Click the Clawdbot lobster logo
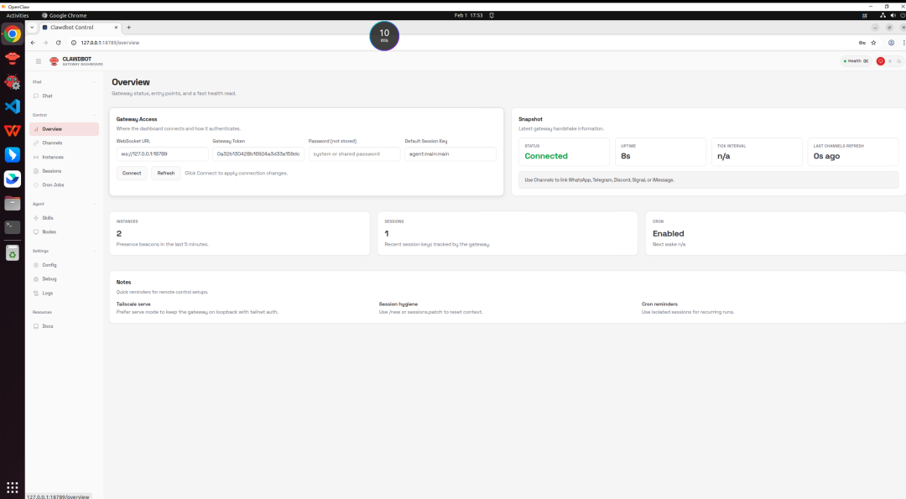 pos(55,61)
